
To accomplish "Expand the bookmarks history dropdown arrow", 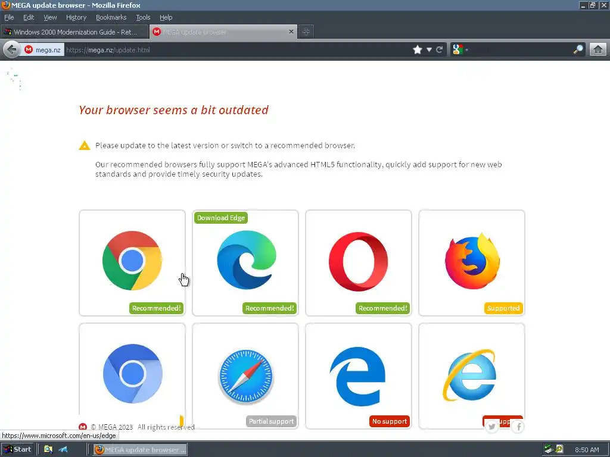I will (x=429, y=50).
